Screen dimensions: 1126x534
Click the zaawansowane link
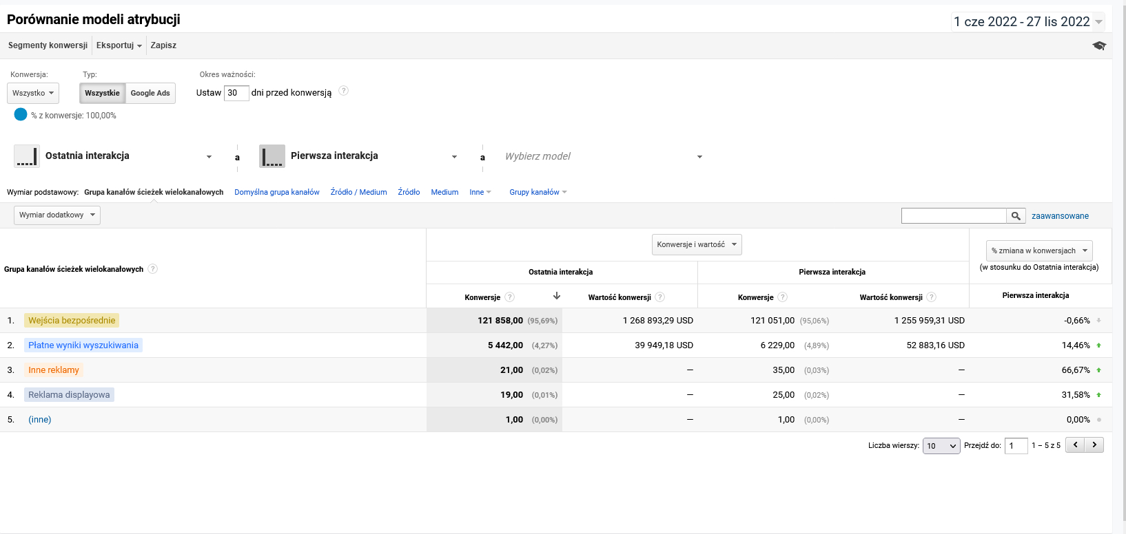[x=1060, y=216]
